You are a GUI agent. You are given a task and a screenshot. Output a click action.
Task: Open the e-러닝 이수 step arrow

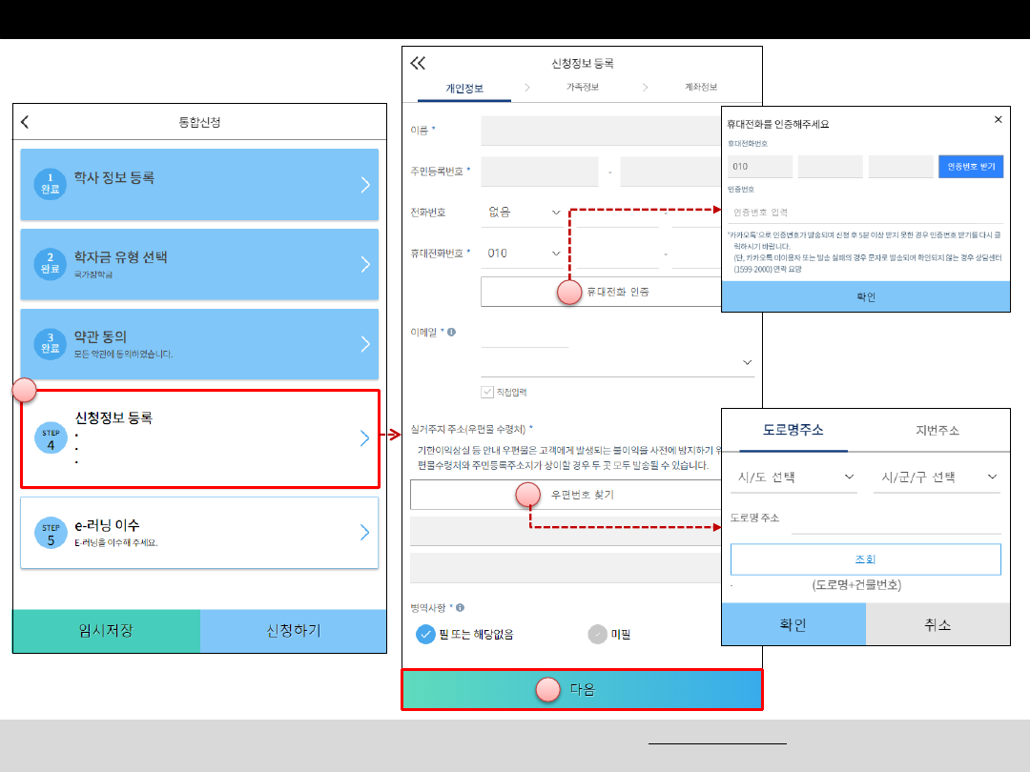[x=364, y=533]
